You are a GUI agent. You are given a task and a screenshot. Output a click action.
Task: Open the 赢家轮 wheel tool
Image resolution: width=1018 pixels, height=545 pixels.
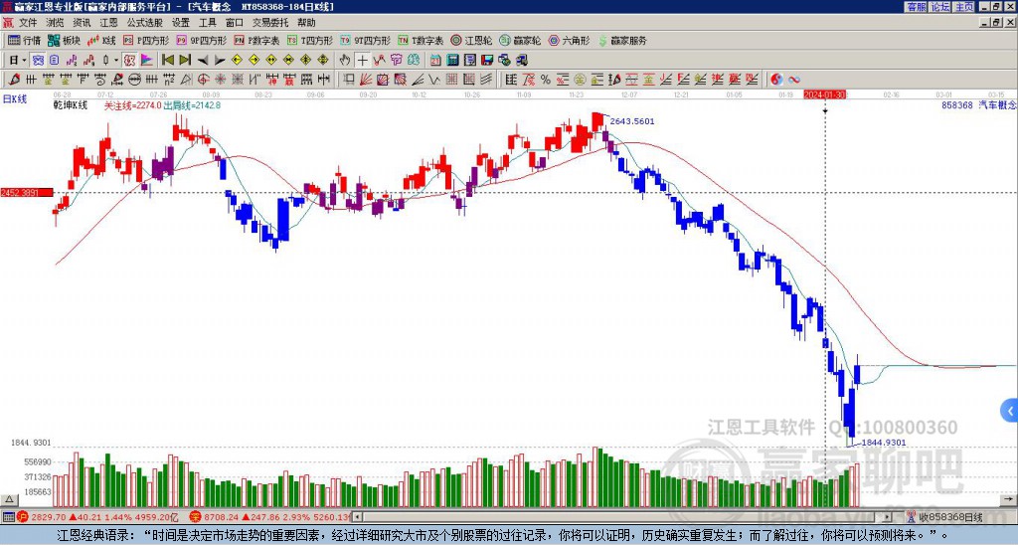[x=520, y=40]
